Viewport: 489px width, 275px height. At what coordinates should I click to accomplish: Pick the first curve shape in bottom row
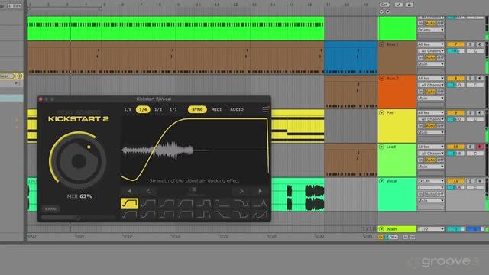(x=129, y=215)
